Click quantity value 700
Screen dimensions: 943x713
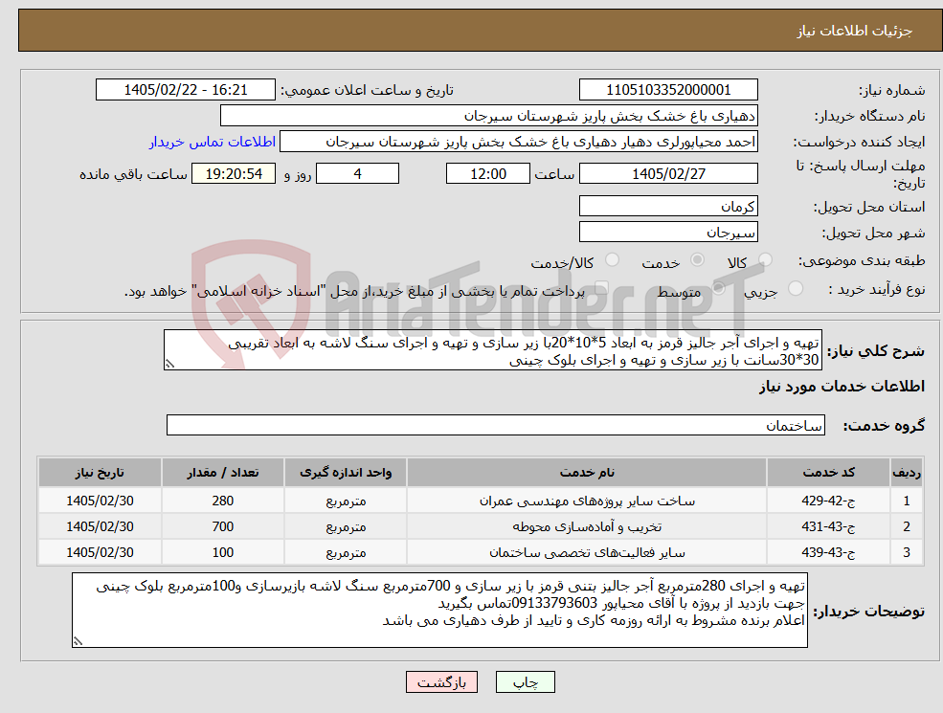click(222, 526)
